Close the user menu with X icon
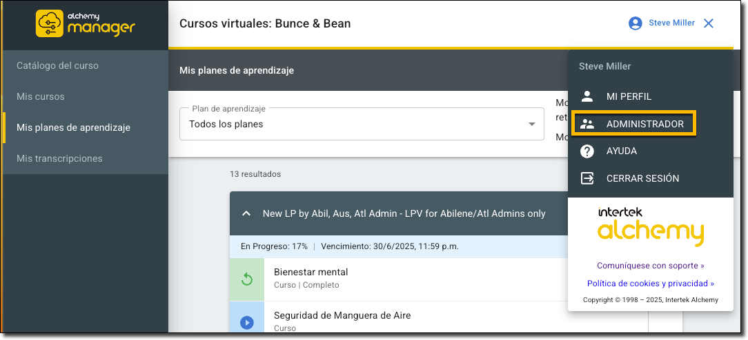The height and width of the screenshot is (340, 748). click(x=708, y=23)
